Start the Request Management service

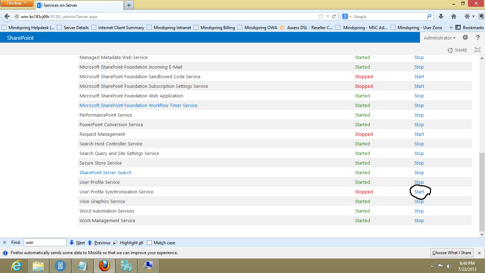click(x=419, y=134)
